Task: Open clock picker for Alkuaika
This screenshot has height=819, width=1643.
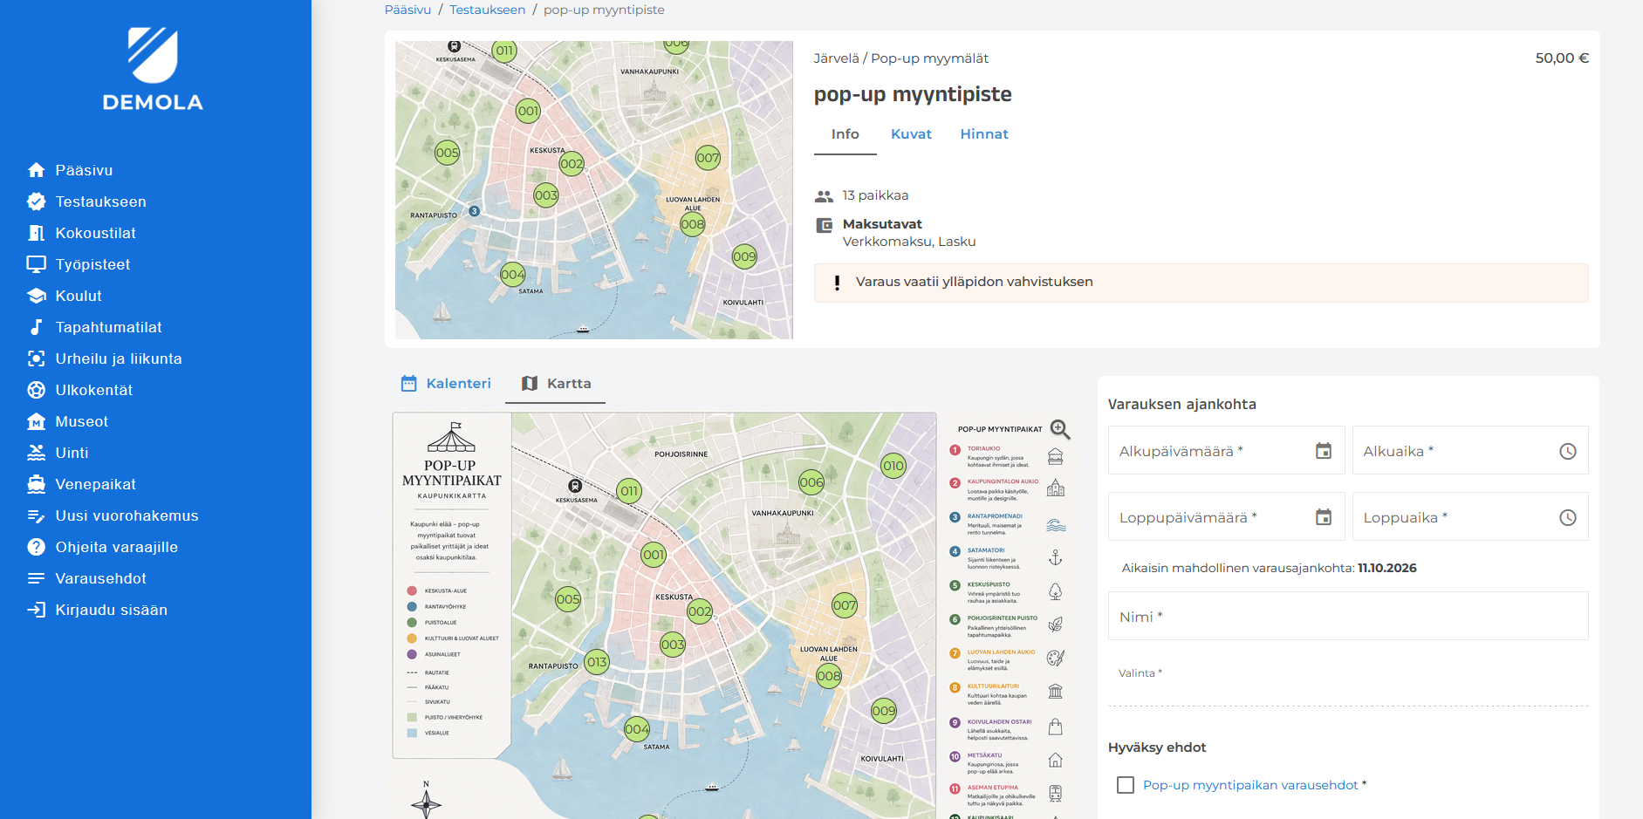Action: point(1568,451)
